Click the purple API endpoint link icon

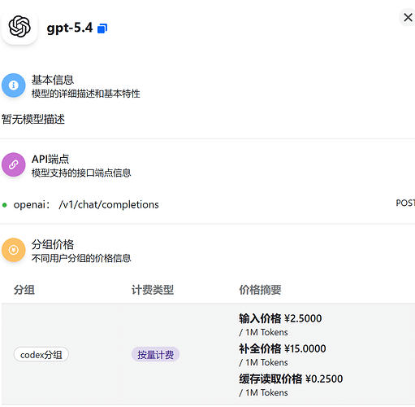click(14, 164)
